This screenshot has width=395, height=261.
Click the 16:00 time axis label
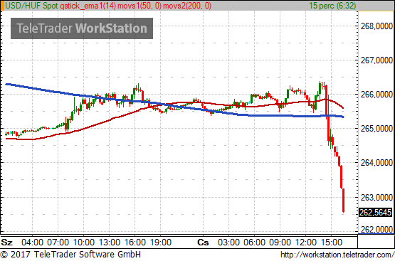pyautogui.click(x=135, y=243)
